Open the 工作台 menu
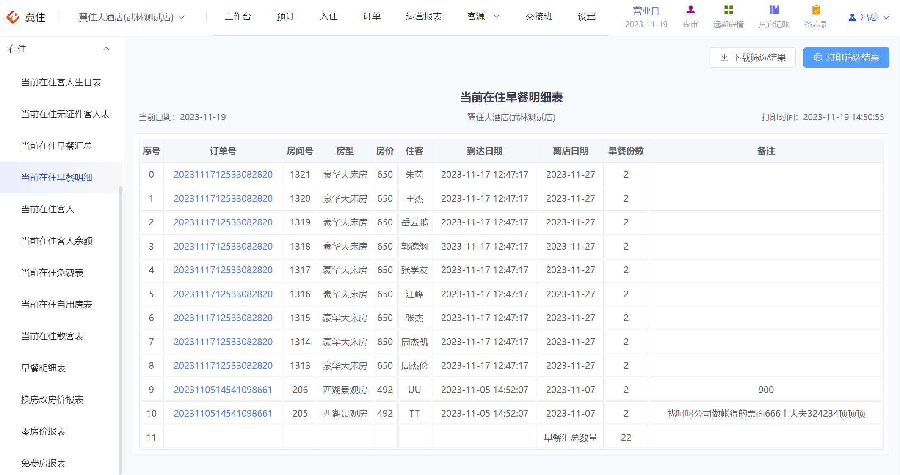 pyautogui.click(x=238, y=16)
